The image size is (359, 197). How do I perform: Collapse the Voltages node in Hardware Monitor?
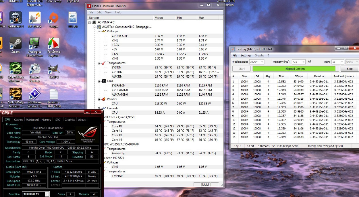[x=99, y=31]
